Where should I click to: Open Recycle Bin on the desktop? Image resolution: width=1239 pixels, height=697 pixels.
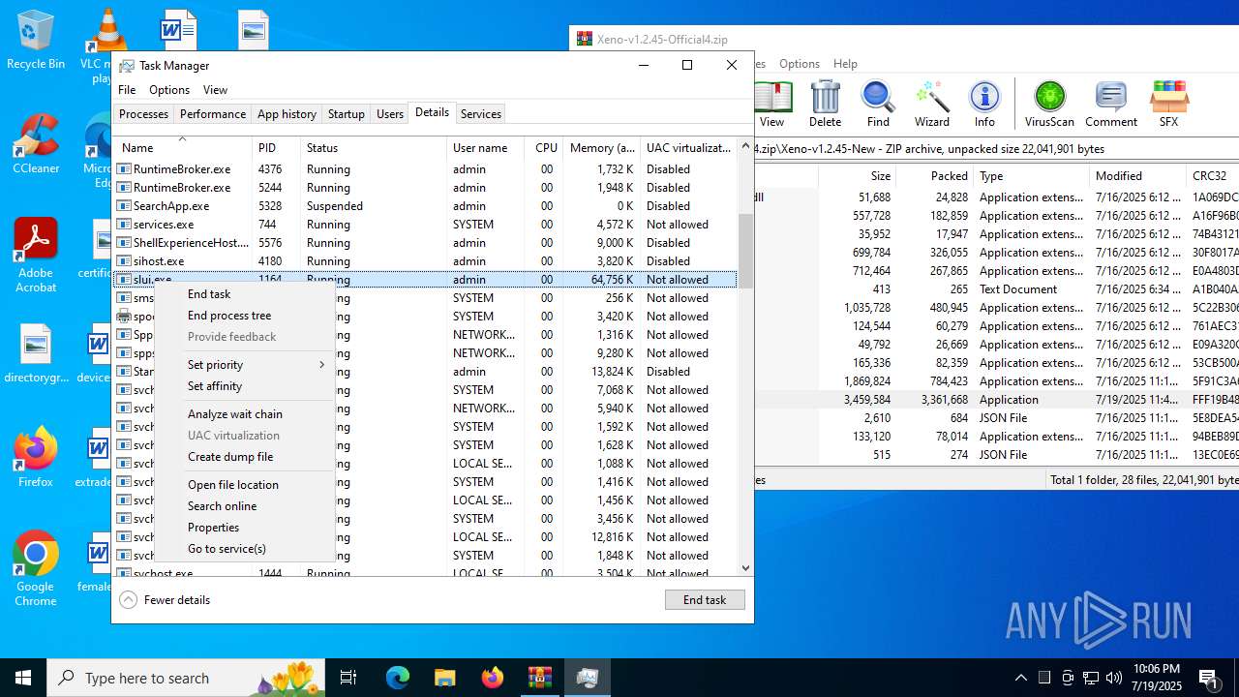pyautogui.click(x=36, y=40)
